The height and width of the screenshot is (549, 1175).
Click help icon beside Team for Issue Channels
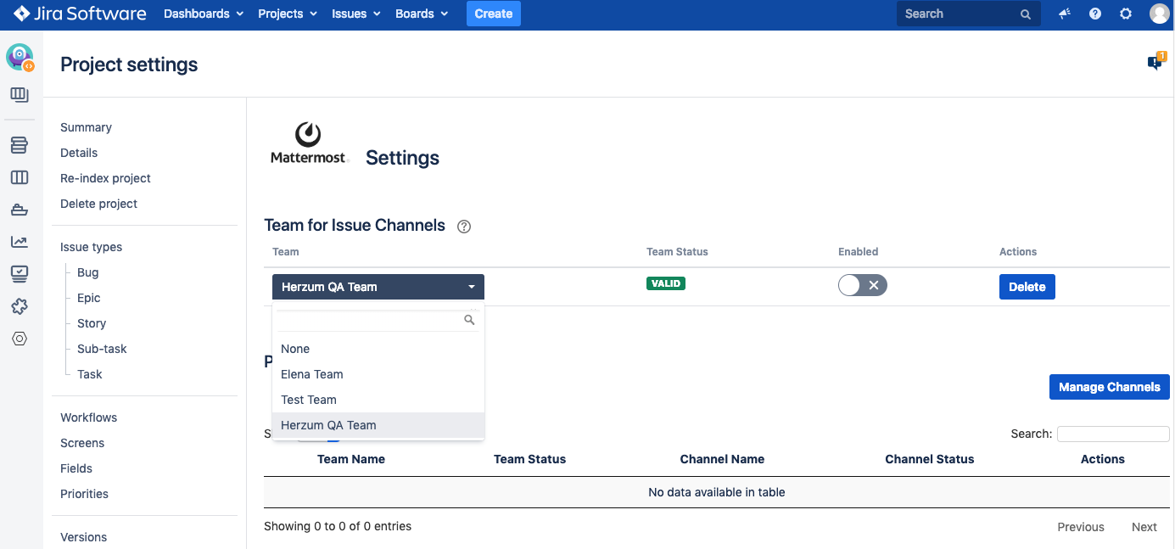[464, 227]
